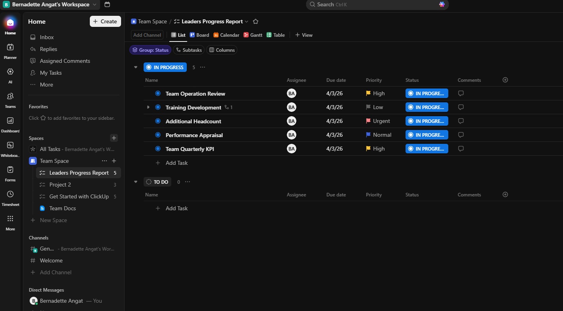Click the Add Channel button above the list
The image size is (563, 311).
[147, 35]
